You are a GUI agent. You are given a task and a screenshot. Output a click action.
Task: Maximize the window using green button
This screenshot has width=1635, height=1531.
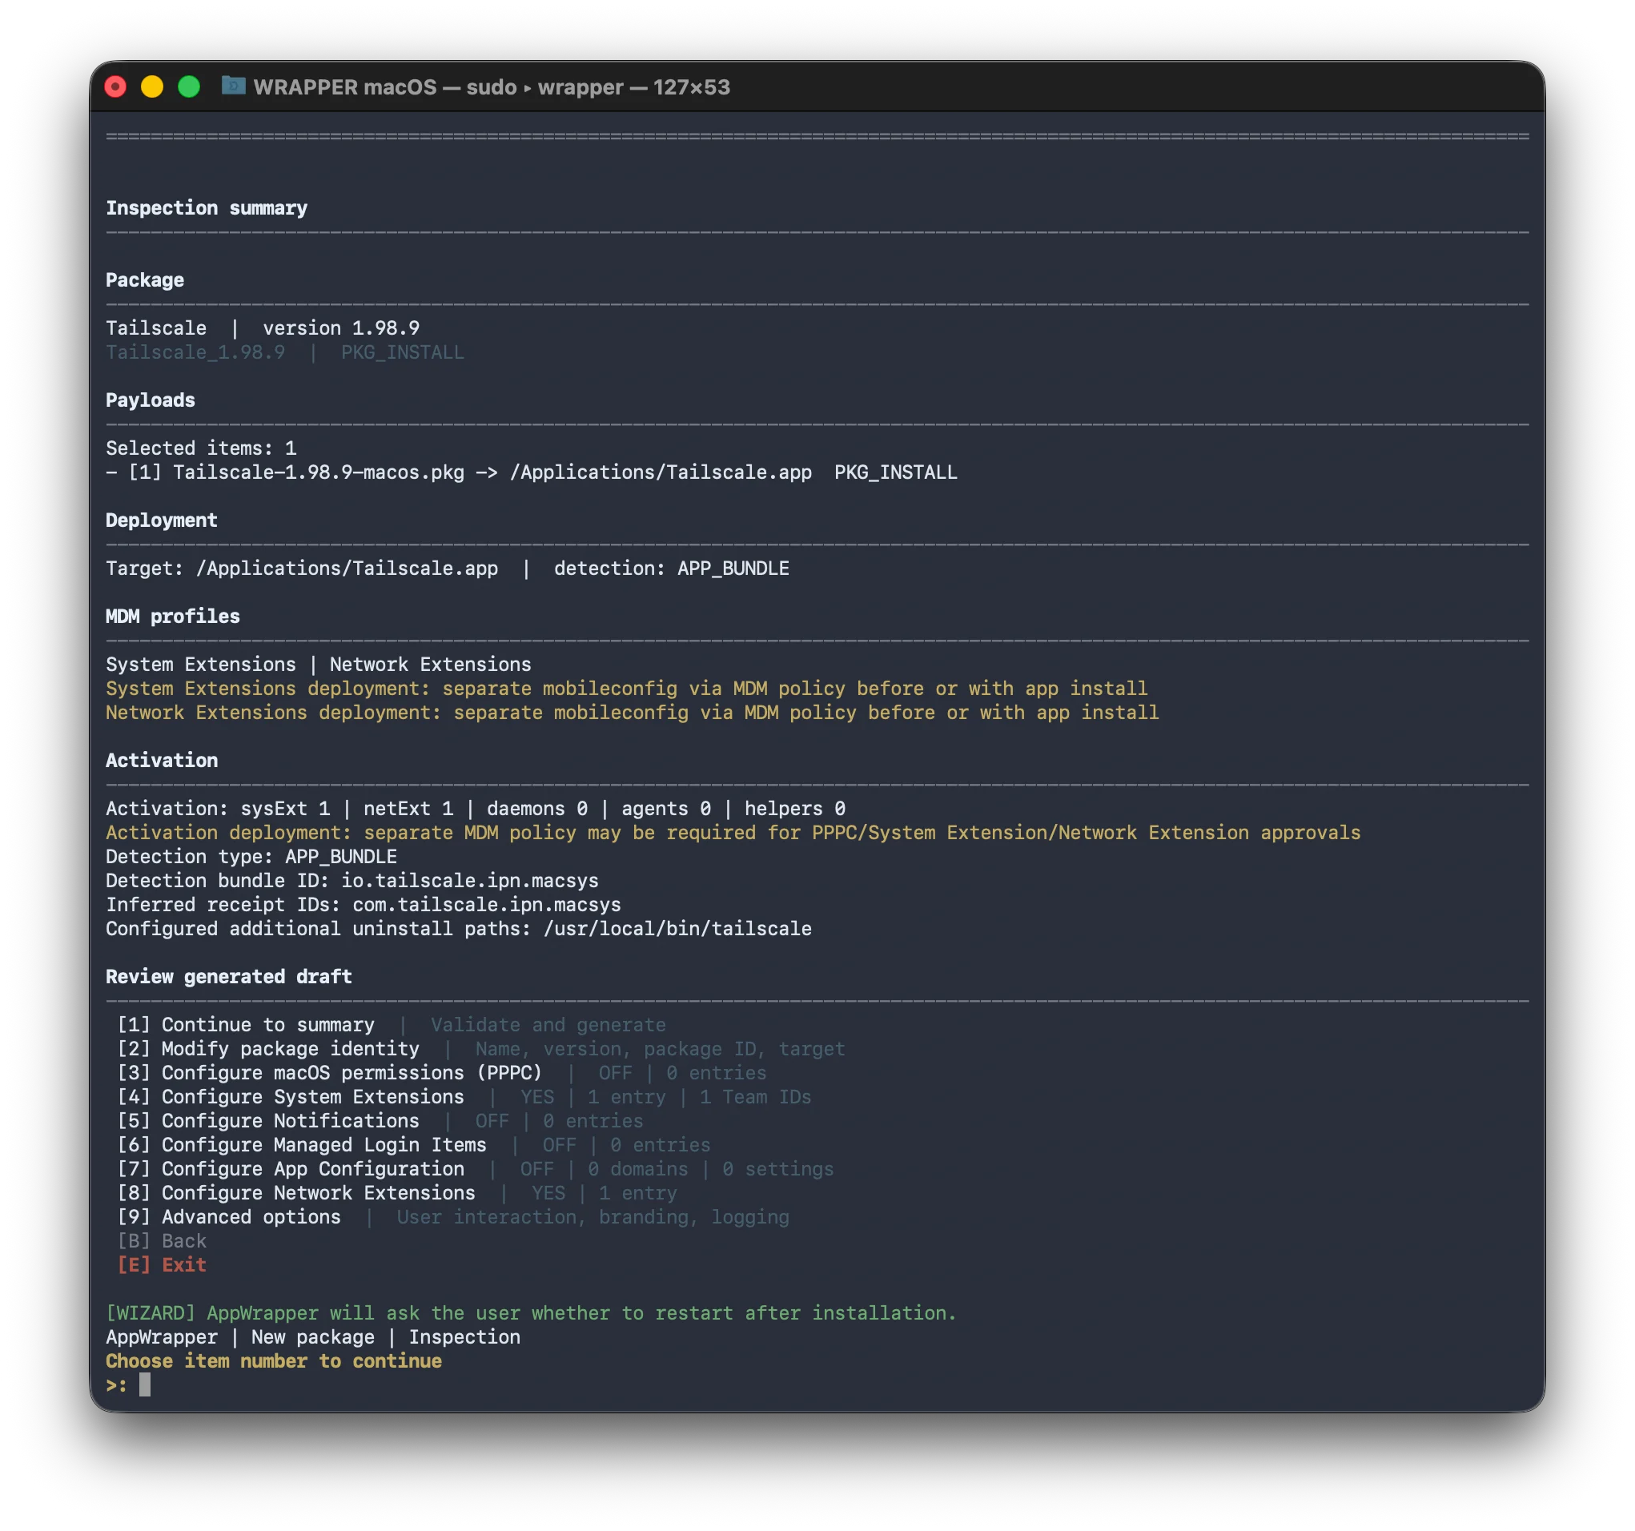[x=189, y=86]
